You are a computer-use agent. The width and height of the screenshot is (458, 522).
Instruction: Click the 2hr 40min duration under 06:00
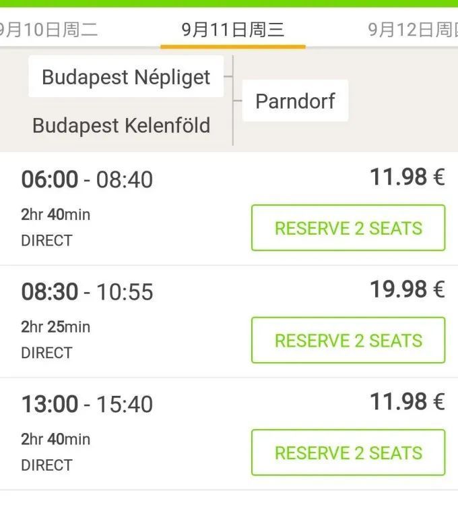55,214
